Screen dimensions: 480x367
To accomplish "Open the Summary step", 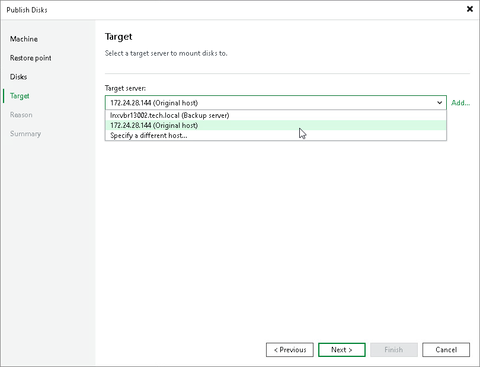I will point(25,134).
